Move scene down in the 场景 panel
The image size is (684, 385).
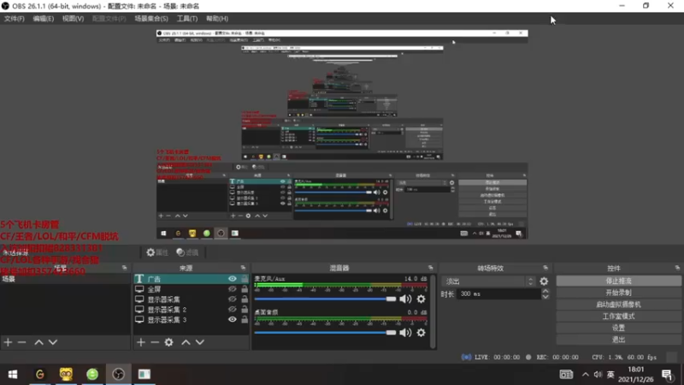click(53, 342)
